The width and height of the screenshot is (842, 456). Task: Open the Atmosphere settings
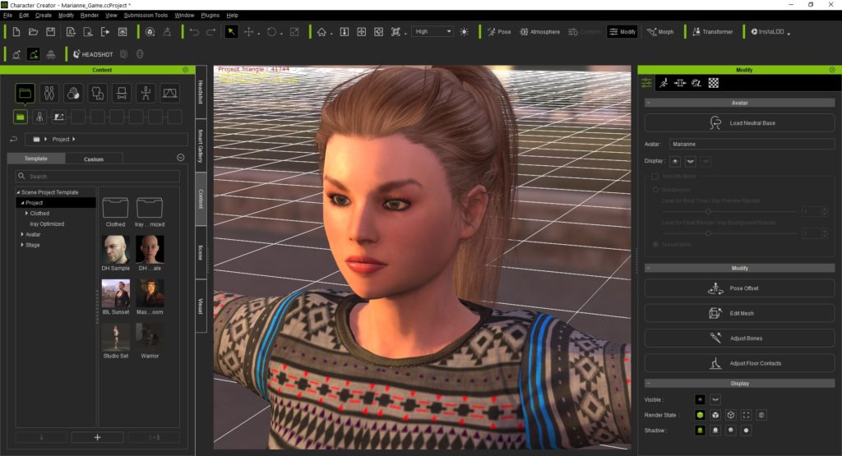pos(539,32)
